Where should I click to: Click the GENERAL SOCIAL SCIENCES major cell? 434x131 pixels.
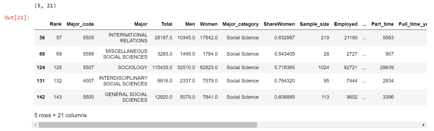tap(126, 97)
